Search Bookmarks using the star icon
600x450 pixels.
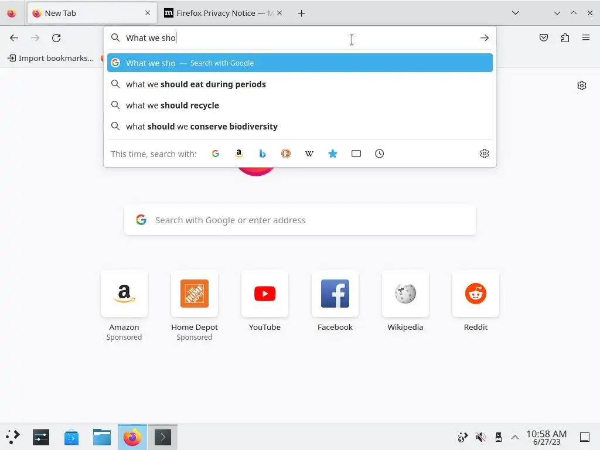[x=333, y=154]
